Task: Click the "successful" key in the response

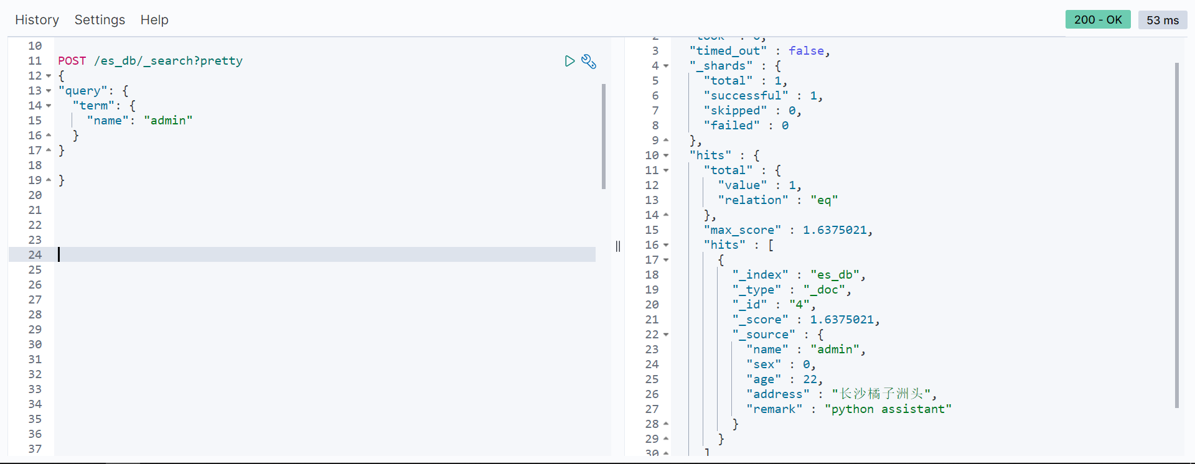Action: point(746,96)
